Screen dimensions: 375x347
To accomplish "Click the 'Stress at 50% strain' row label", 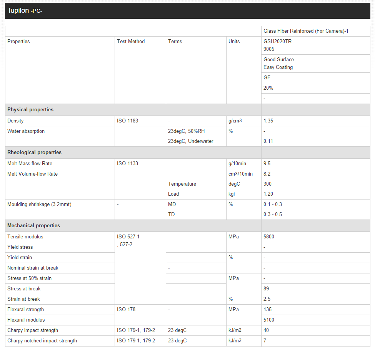I will 29,278.
